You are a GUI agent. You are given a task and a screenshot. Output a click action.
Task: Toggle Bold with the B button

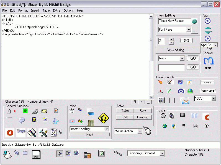pos(135,102)
